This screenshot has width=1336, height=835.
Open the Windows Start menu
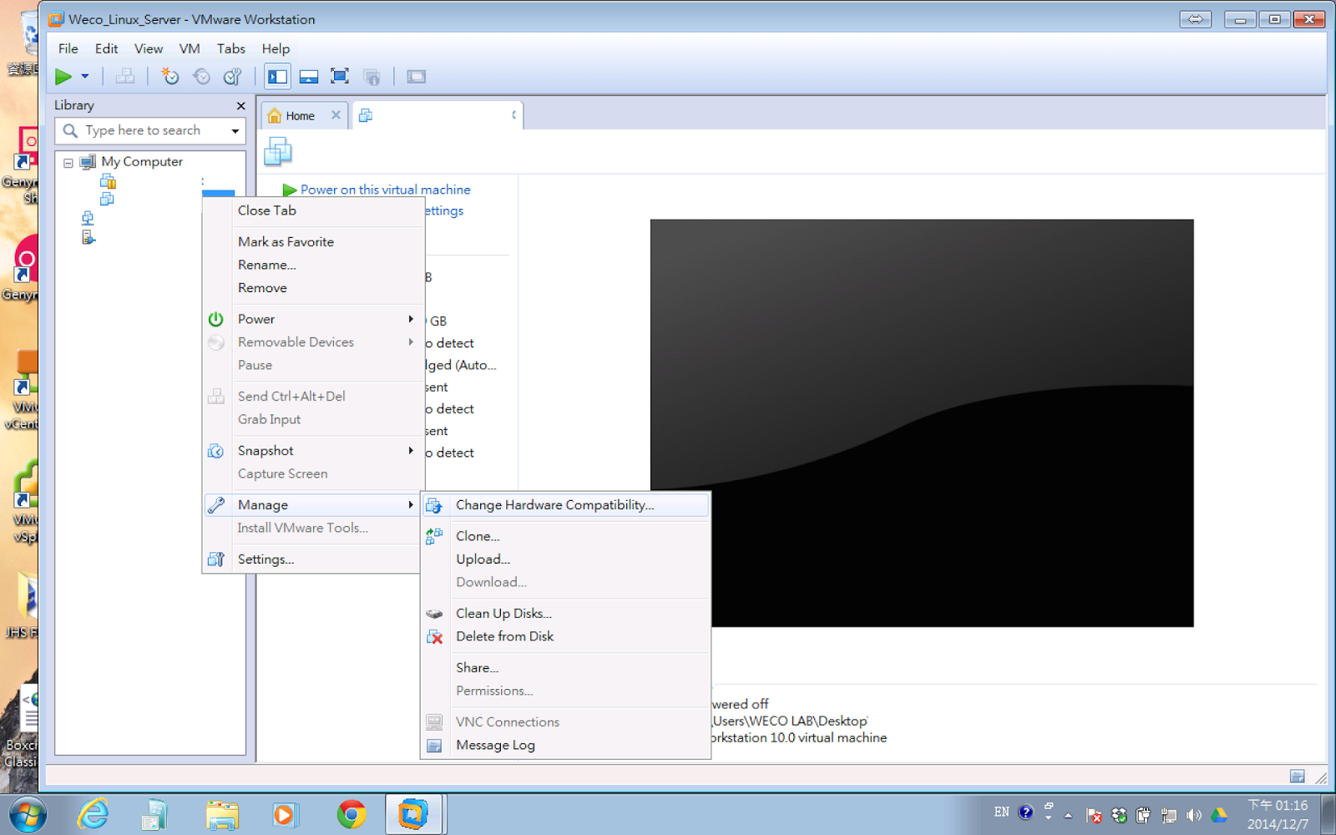coord(27,814)
